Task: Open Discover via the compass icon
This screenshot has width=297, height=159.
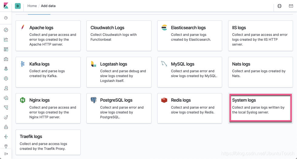Action: [x=6, y=30]
